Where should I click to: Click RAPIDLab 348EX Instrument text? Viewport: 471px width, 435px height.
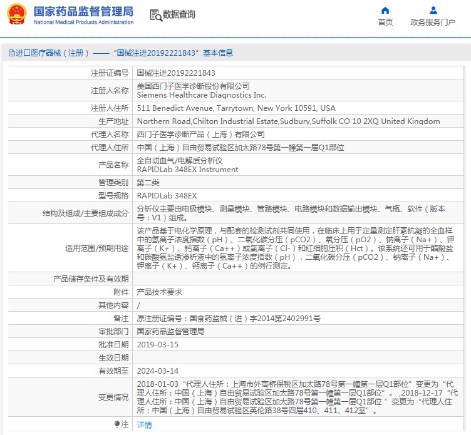(187, 170)
